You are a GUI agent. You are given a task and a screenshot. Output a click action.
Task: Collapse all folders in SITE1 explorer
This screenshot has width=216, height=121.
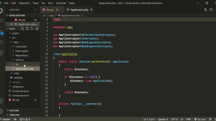coord(37,29)
